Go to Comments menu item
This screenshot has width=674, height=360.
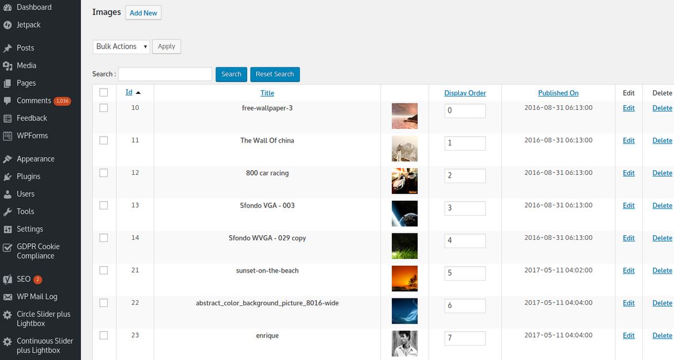[x=34, y=101]
